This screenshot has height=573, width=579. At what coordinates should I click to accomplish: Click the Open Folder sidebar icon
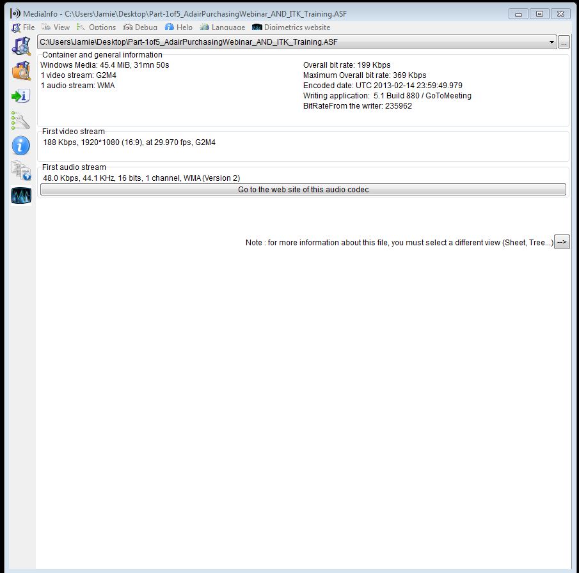click(x=21, y=71)
